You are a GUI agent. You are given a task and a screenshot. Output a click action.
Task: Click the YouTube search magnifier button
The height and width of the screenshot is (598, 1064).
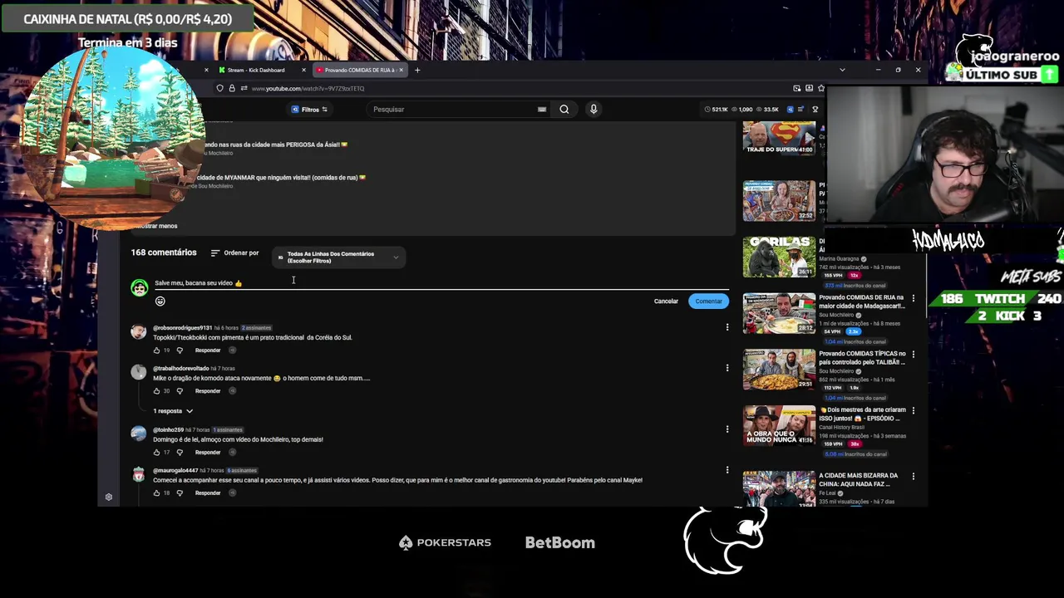point(564,109)
